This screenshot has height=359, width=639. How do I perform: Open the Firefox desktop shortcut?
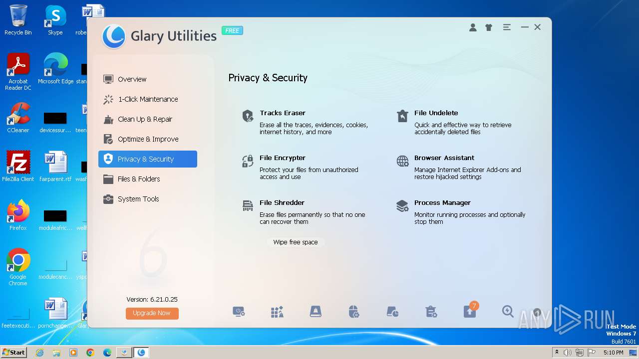pos(18,215)
